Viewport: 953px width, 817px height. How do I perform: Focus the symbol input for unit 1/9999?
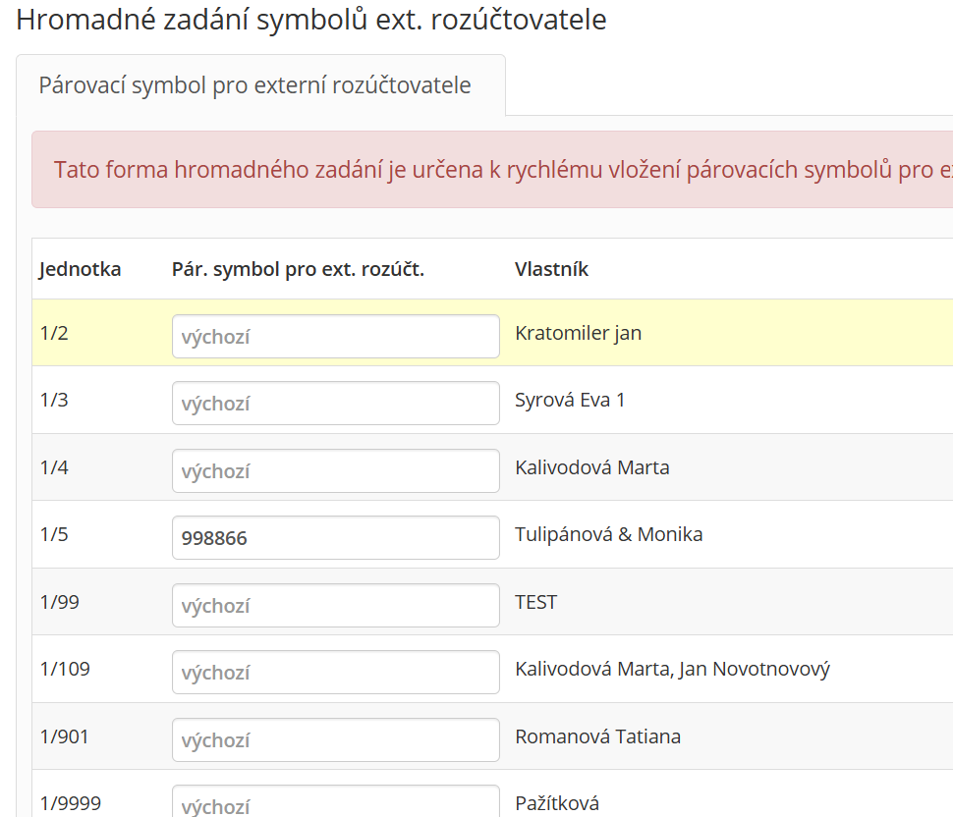click(335, 802)
